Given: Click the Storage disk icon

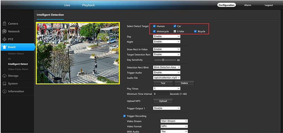Looking at the screenshot, I should coord(4,76).
